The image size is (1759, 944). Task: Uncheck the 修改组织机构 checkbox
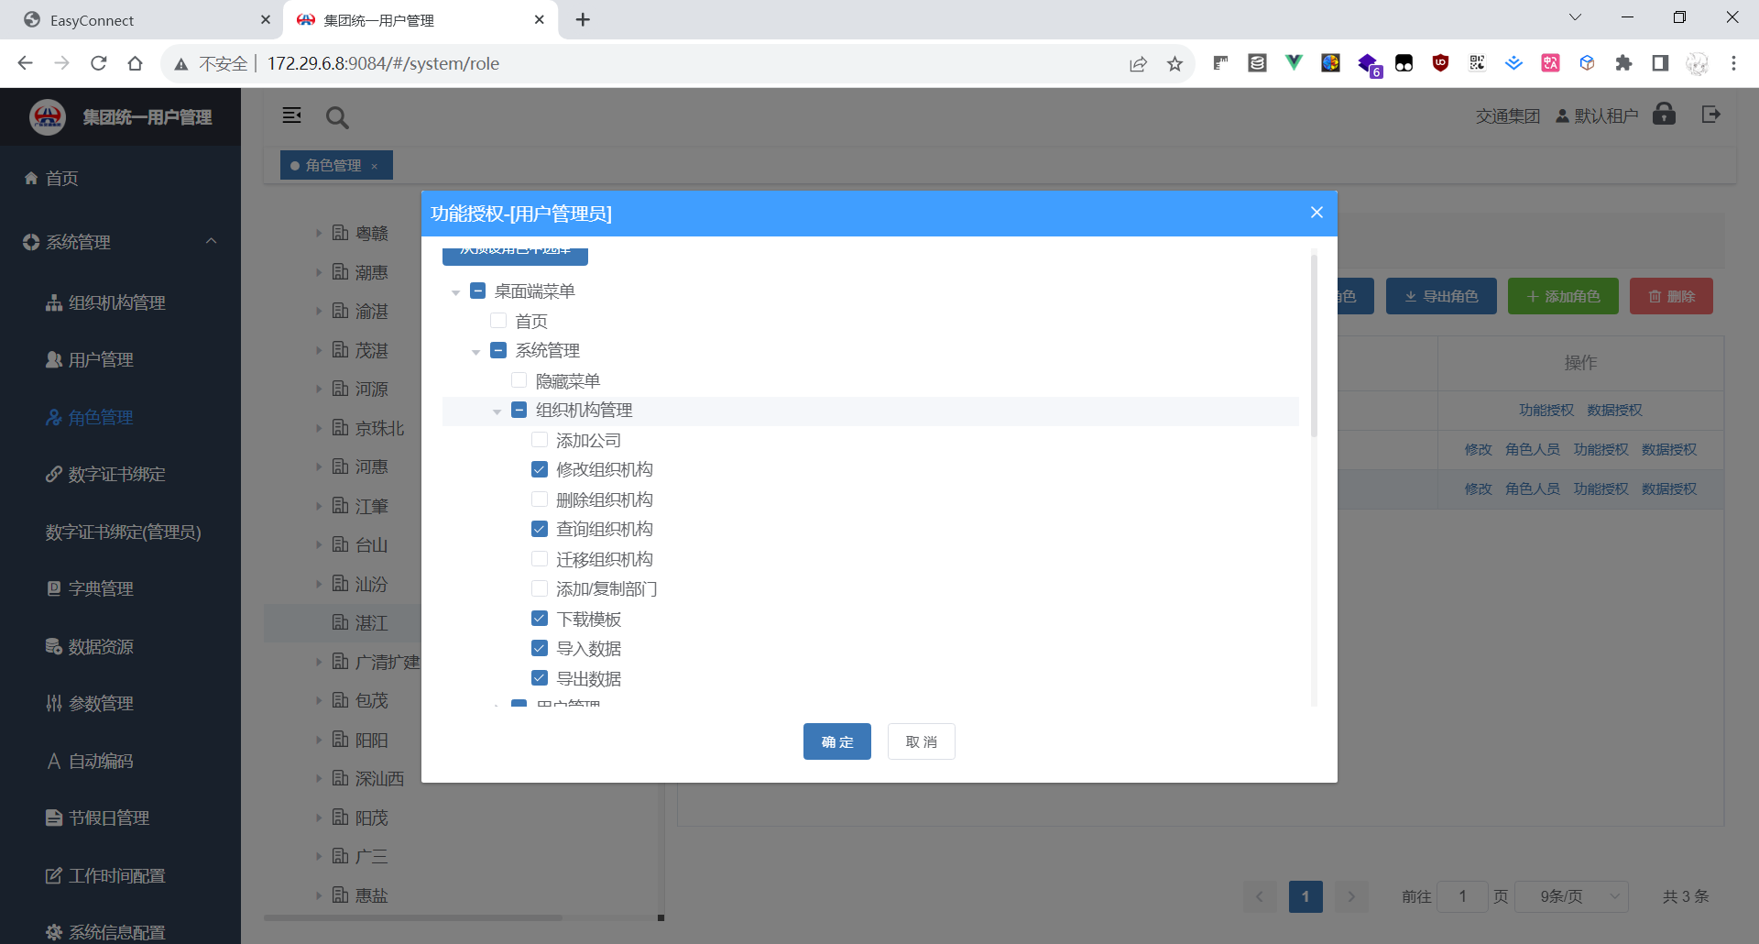tap(540, 469)
